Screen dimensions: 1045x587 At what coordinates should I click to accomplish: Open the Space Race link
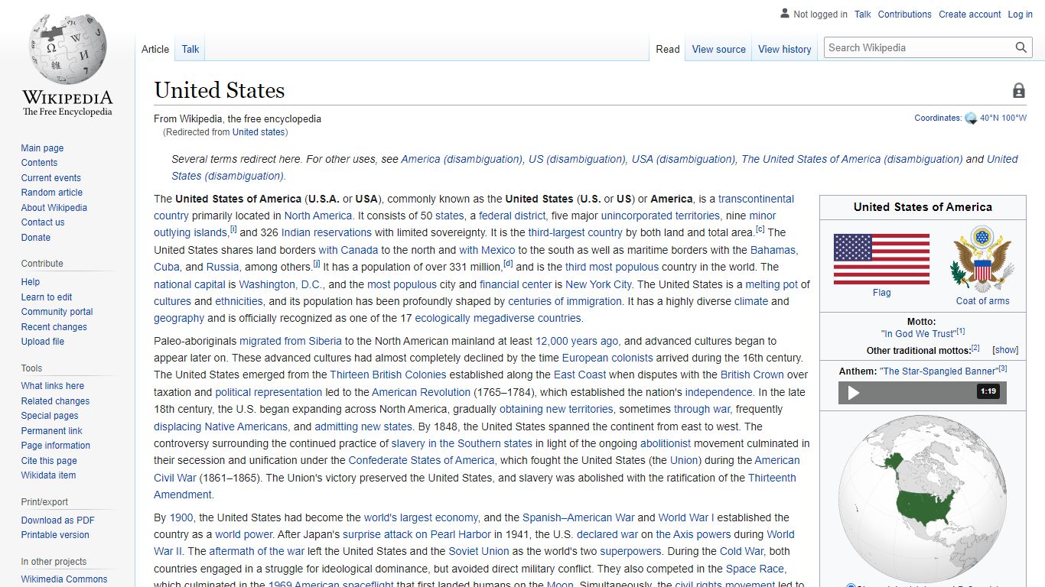click(756, 569)
